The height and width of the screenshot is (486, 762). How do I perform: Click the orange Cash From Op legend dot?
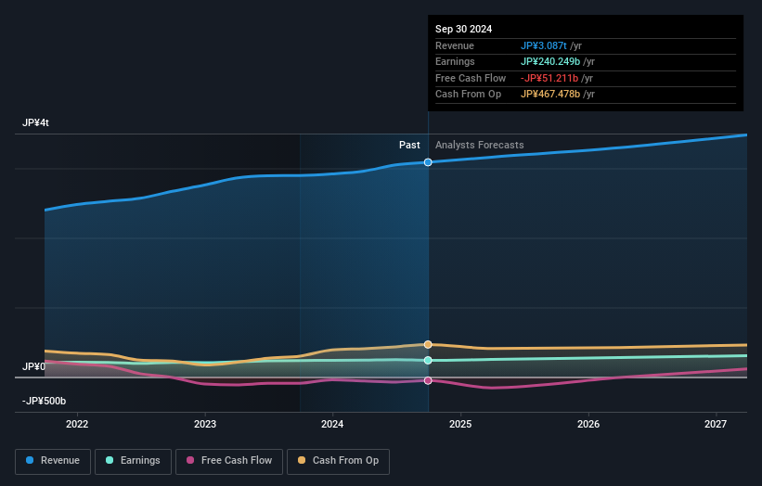tap(302, 460)
